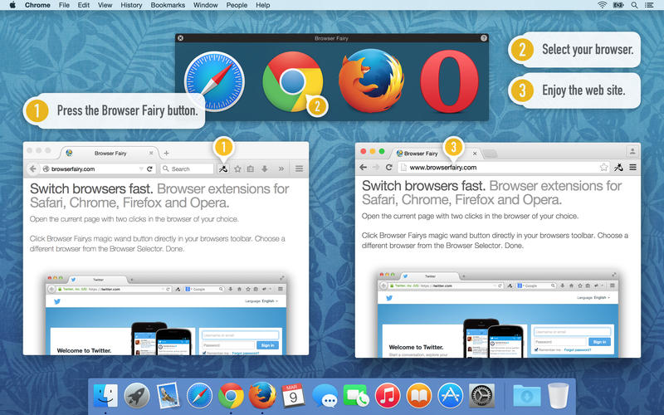
Task: Show more Firefox toolbar items chevron
Action: coord(281,168)
